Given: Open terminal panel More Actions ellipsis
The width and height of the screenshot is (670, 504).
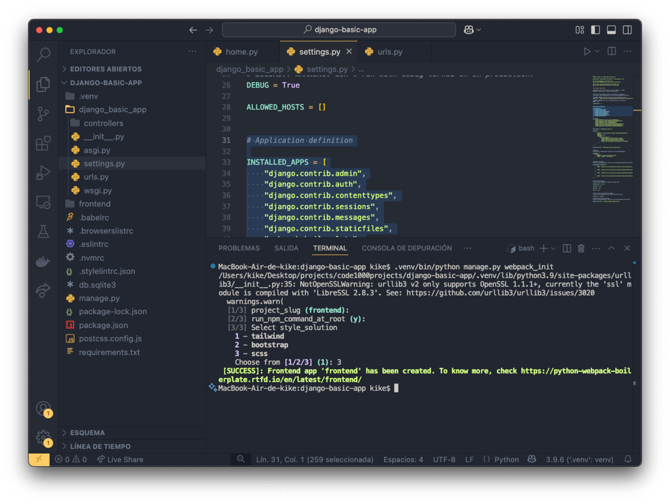Looking at the screenshot, I should click(596, 248).
